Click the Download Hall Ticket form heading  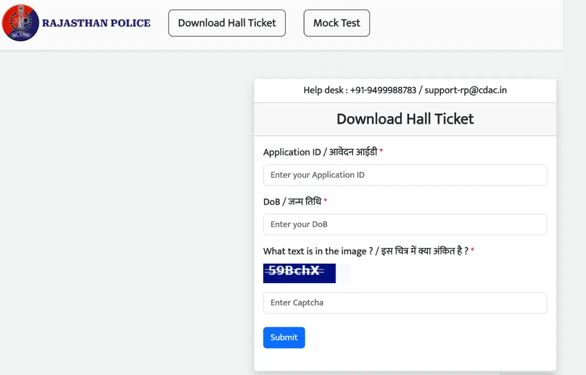(x=405, y=119)
